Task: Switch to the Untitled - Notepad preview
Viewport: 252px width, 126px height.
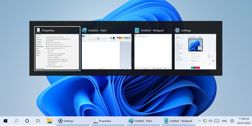Action: [153, 52]
